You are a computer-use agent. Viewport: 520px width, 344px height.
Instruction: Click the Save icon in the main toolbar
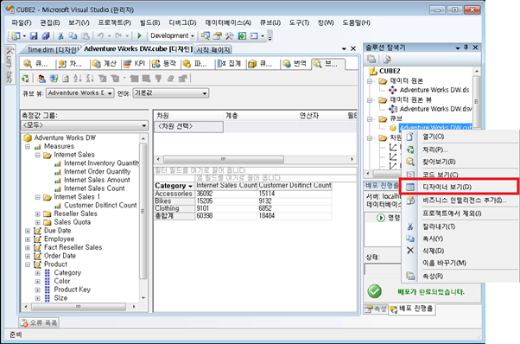coord(34,35)
